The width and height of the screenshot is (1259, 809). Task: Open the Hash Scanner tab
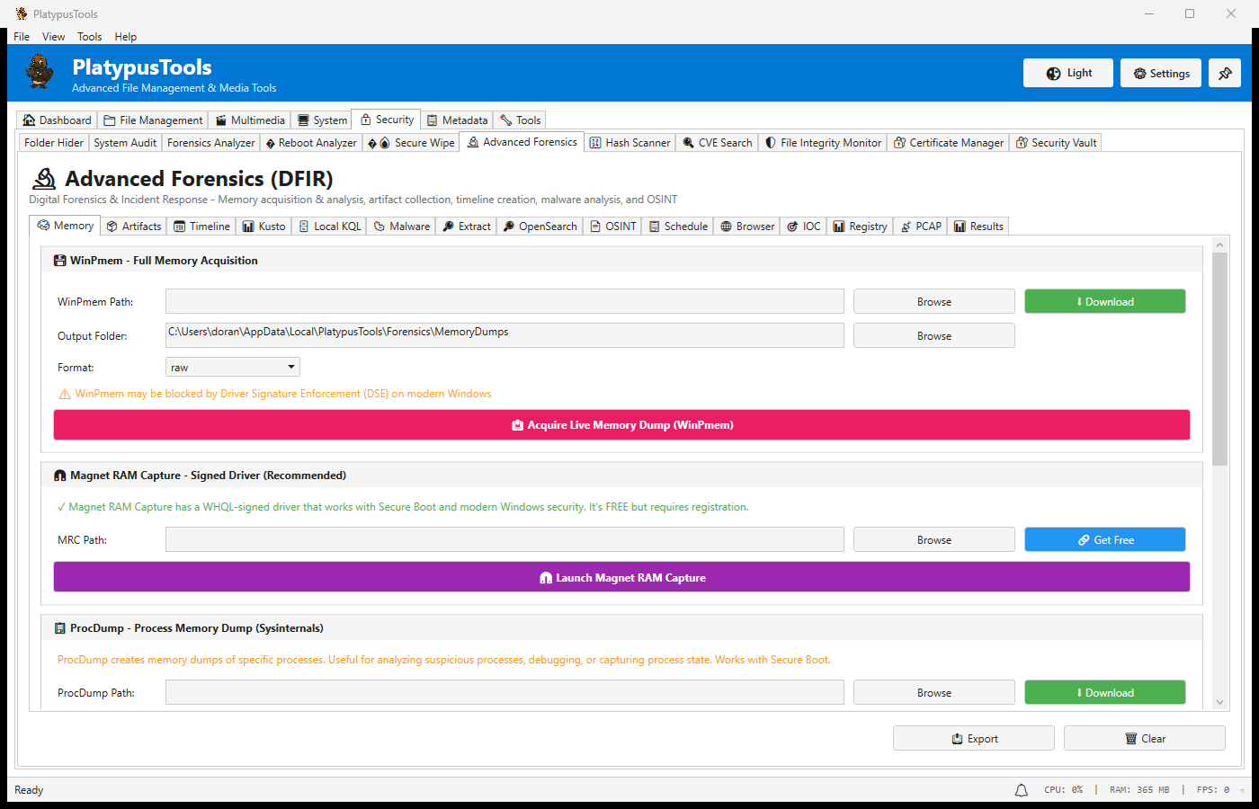coord(629,143)
